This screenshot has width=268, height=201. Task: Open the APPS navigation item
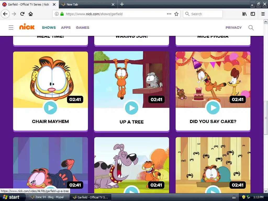tap(66, 27)
